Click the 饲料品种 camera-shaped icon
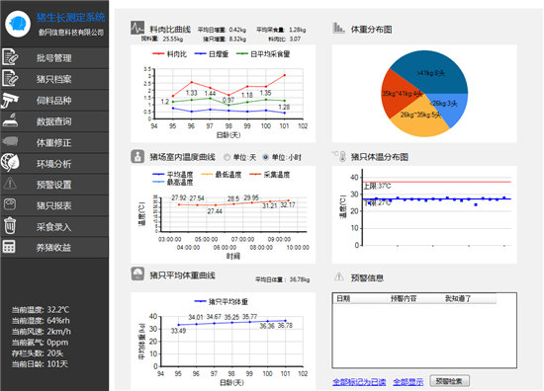 10,100
